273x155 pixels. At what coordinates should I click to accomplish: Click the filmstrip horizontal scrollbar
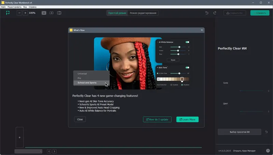[x=113, y=147]
